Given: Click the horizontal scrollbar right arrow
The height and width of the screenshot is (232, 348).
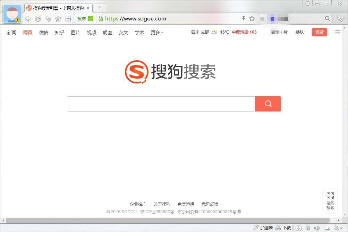Looking at the screenshot, I should 338,221.
